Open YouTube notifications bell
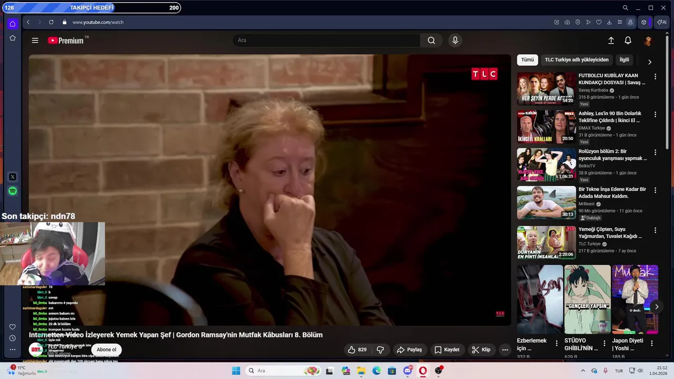The image size is (674, 379). coord(628,41)
